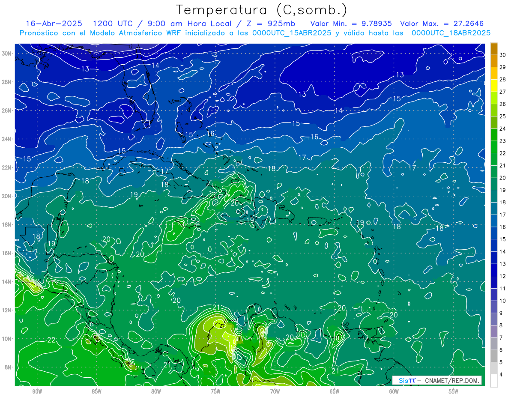Pick the blue colorbar segment between 12 and 13
The width and height of the screenshot is (514, 397).
[x=494, y=270]
